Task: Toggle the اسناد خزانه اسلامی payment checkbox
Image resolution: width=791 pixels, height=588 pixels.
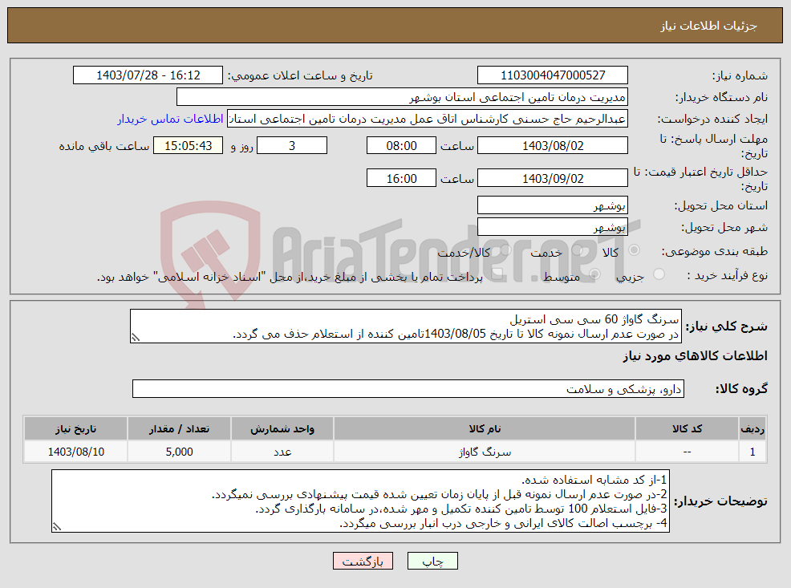Action: click(x=497, y=274)
